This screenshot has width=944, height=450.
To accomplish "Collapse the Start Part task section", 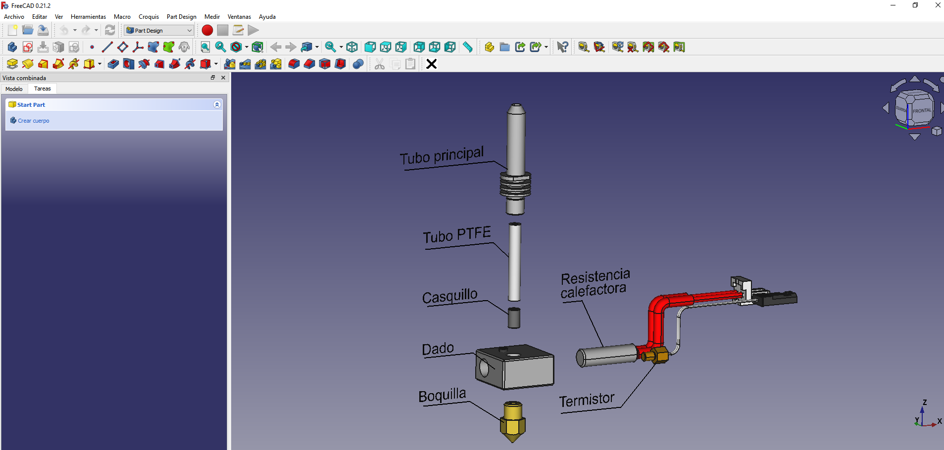I will (217, 104).
